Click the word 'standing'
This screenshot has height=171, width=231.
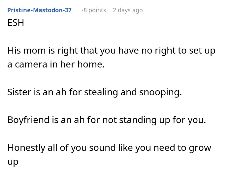138,120
